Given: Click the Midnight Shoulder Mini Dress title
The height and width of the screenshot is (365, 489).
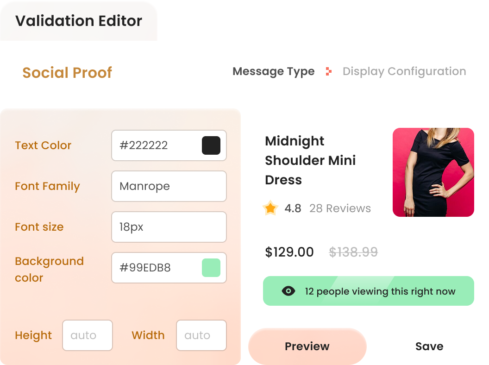Looking at the screenshot, I should point(310,160).
